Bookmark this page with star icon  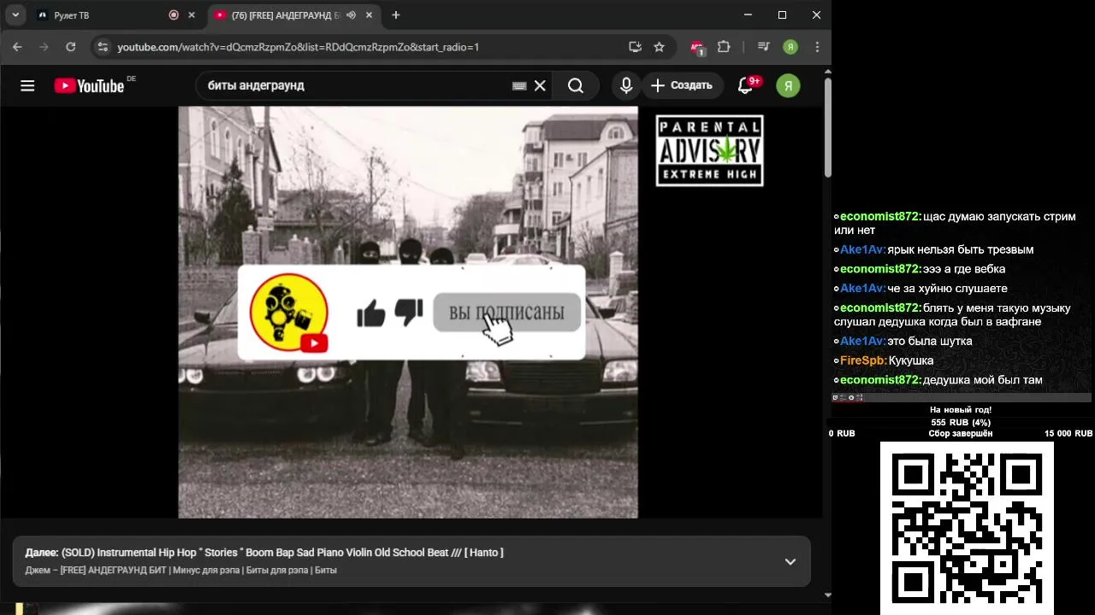(x=659, y=47)
